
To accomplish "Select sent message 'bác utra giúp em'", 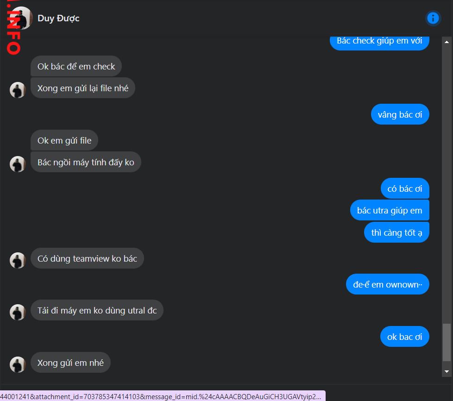I will tap(390, 210).
